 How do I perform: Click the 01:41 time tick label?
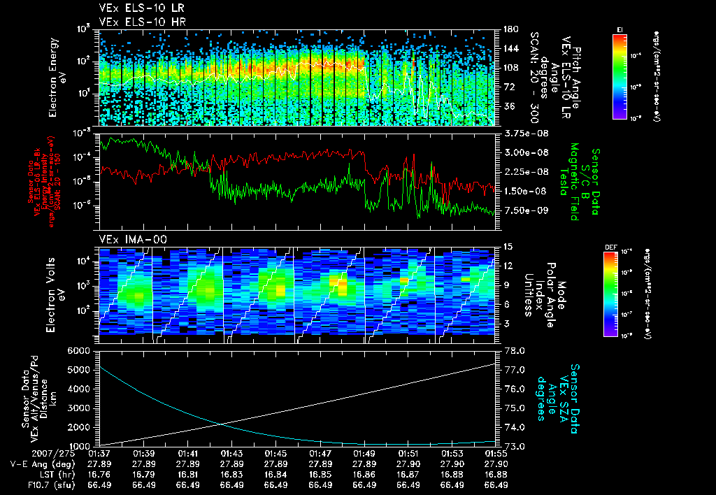[187, 454]
